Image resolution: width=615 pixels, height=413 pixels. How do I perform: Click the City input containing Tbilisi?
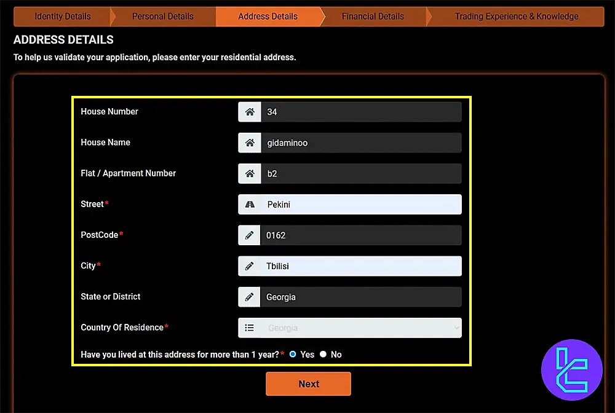pyautogui.click(x=361, y=266)
